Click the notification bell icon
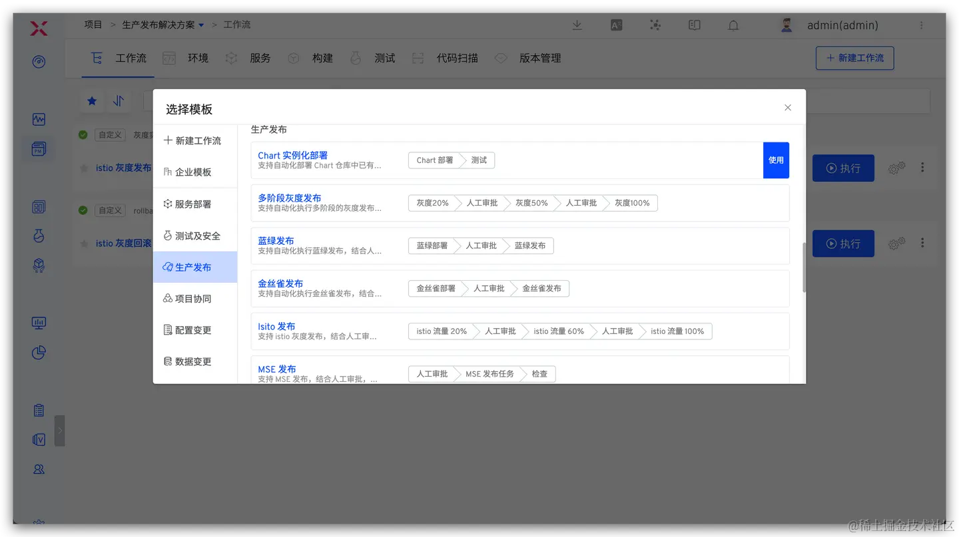The image size is (959, 537). coord(733,25)
